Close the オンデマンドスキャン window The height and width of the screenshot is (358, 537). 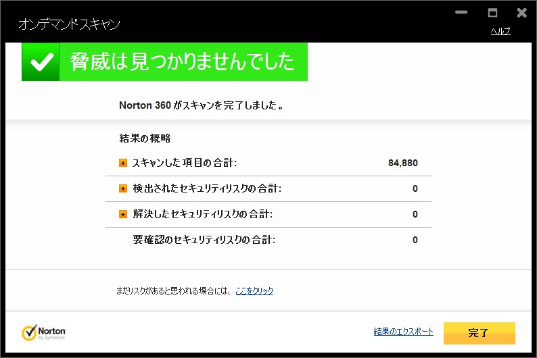point(521,13)
